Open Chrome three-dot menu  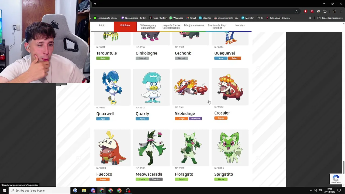tap(341, 11)
